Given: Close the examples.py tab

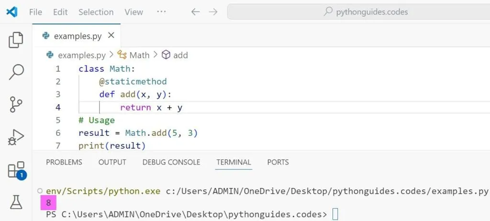Looking at the screenshot, I should [x=111, y=35].
